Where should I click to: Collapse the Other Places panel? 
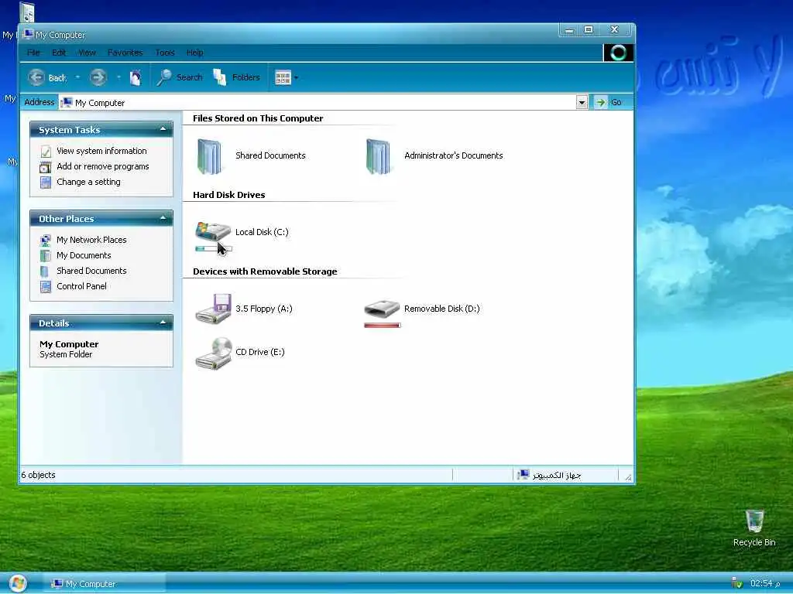[163, 218]
